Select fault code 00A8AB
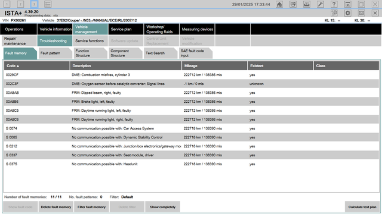The image size is (382, 214). coord(12,93)
